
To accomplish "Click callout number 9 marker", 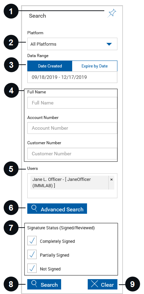I will (132, 284).
